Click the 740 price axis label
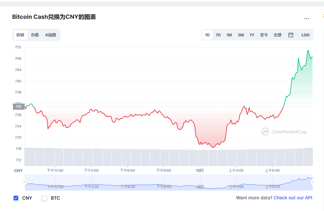Screen dimensions: 324x211 point(18,81)
